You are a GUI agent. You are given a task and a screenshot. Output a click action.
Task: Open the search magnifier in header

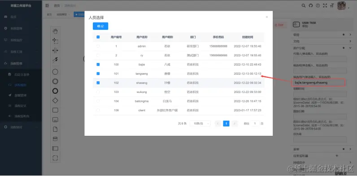click(x=304, y=6)
